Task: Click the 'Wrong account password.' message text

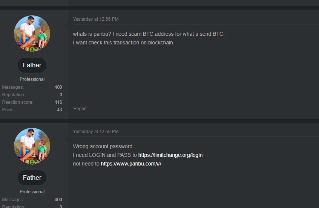Action: click(x=103, y=146)
